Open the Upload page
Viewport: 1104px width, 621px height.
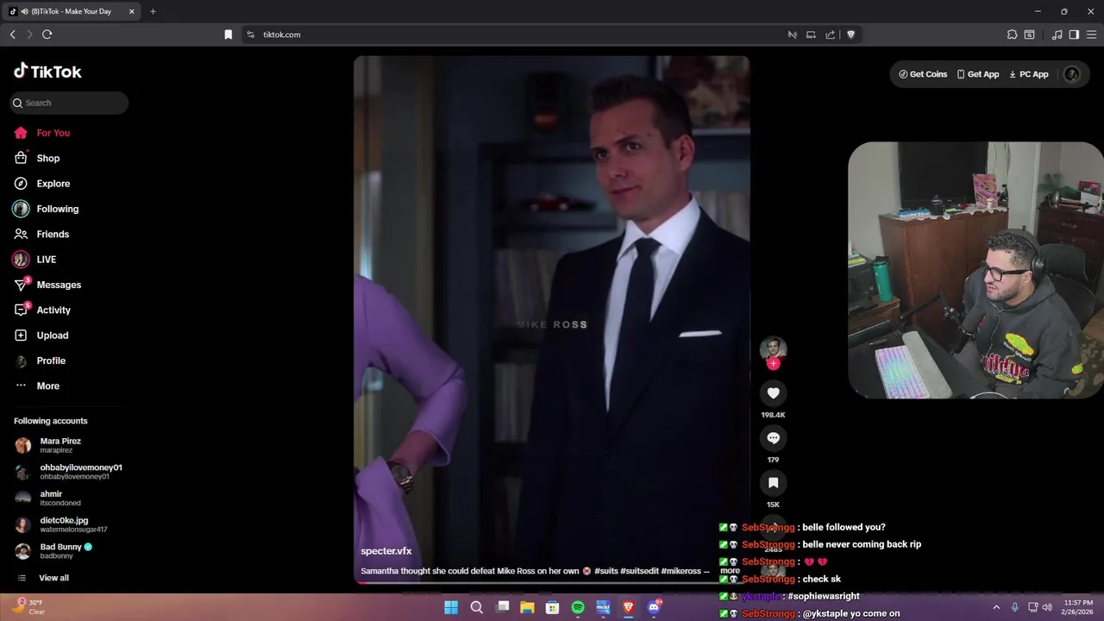coord(52,336)
